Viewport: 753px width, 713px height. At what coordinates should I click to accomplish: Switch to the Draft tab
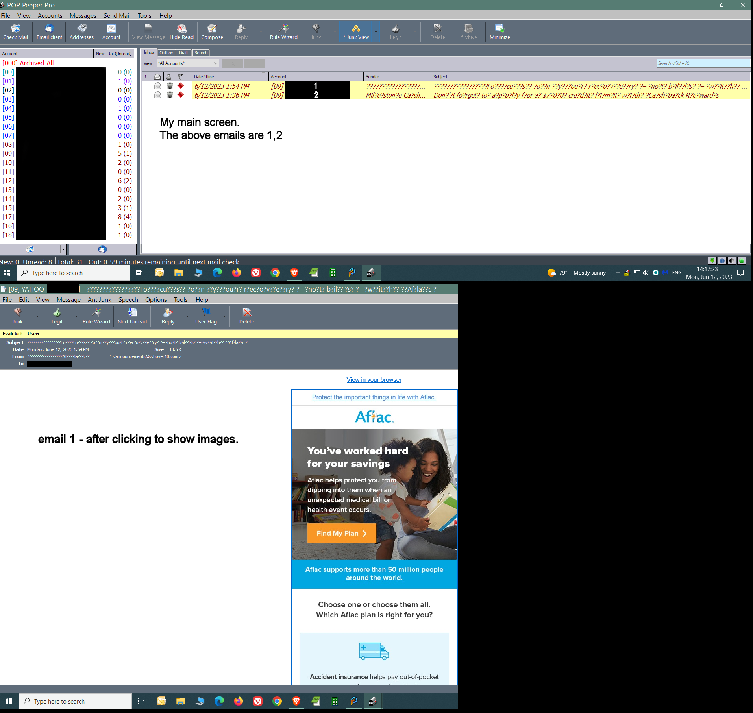(183, 53)
